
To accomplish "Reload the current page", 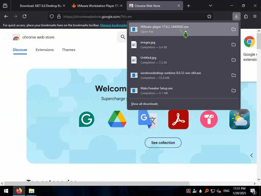I will pyautogui.click(x=24, y=16).
